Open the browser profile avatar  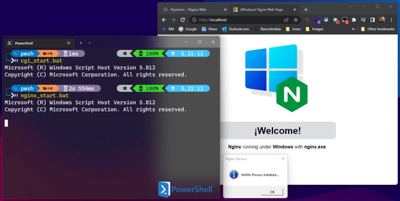381,20
